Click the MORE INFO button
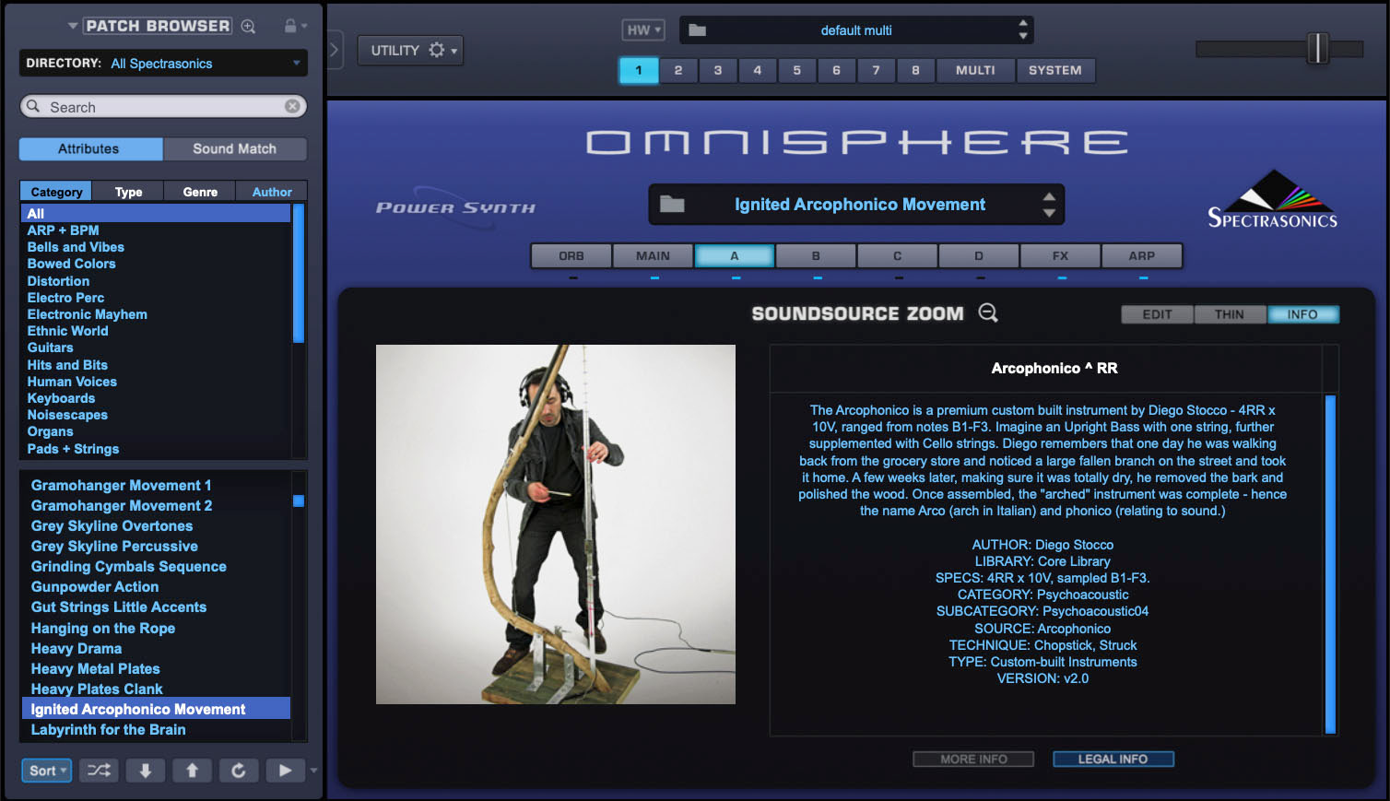The image size is (1390, 801). pyautogui.click(x=973, y=759)
